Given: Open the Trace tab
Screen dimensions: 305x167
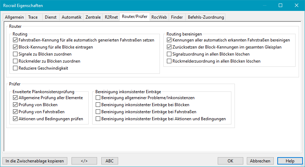Looking at the screenshot, I should click(x=34, y=17).
